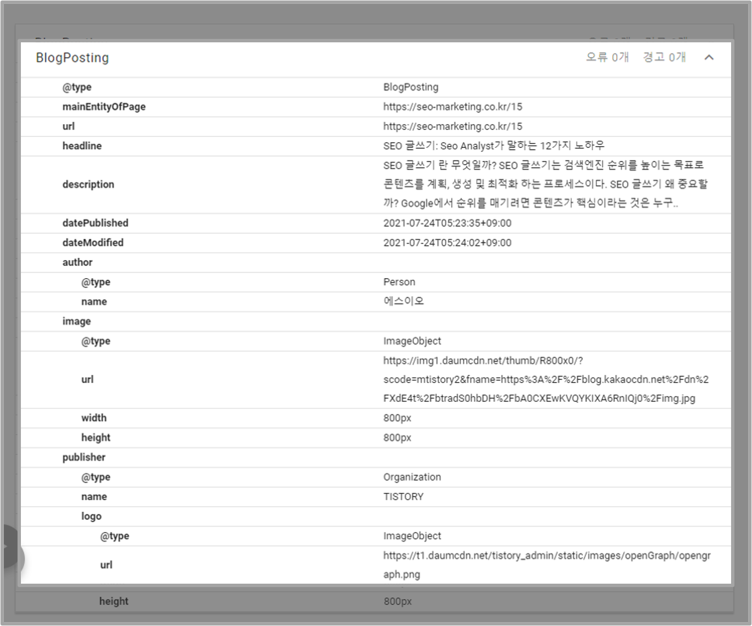Select the dateModified value 2021-07-24T05:24:02+09:00
752x626 pixels.
tap(447, 242)
